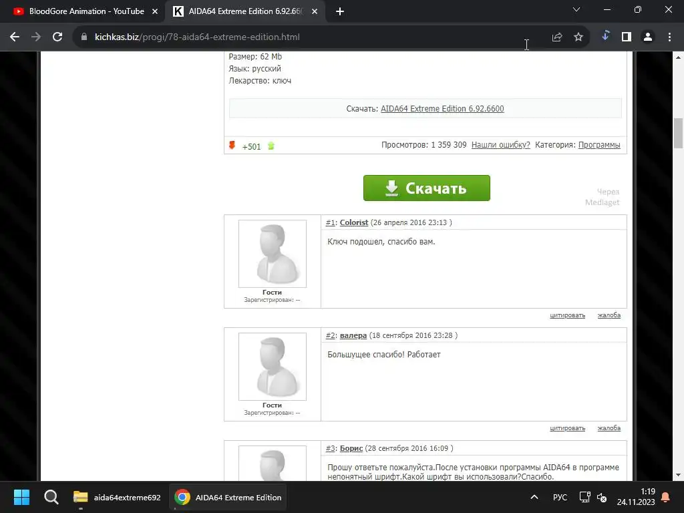Click валера's avatar image
Image resolution: width=684 pixels, height=513 pixels.
pyautogui.click(x=273, y=367)
